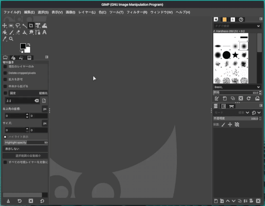This screenshot has height=206, width=265.
Task: Select the Text tool
Action: [x=45, y=32]
